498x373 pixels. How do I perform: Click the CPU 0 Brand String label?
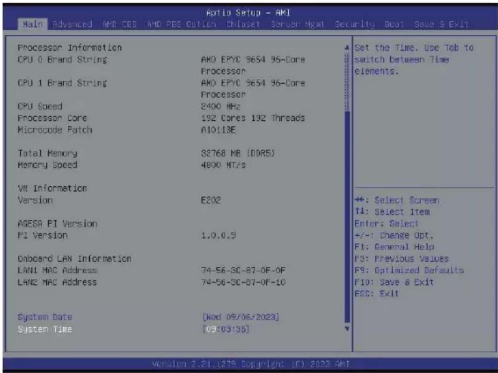[62, 59]
